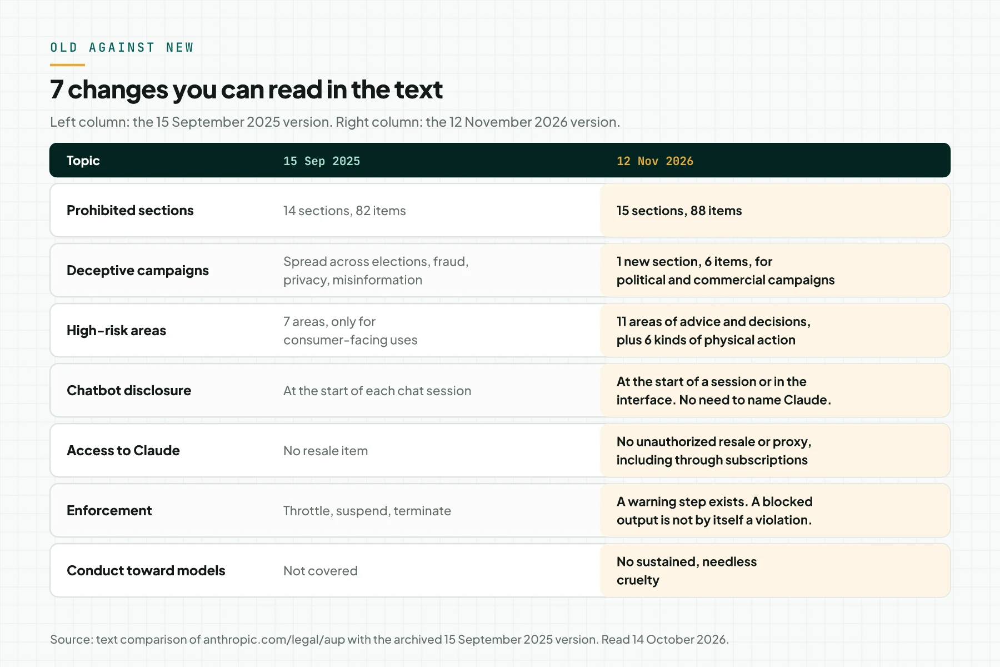Click 'At the start of each chat session'
This screenshot has height=667, width=1000.
coord(377,391)
